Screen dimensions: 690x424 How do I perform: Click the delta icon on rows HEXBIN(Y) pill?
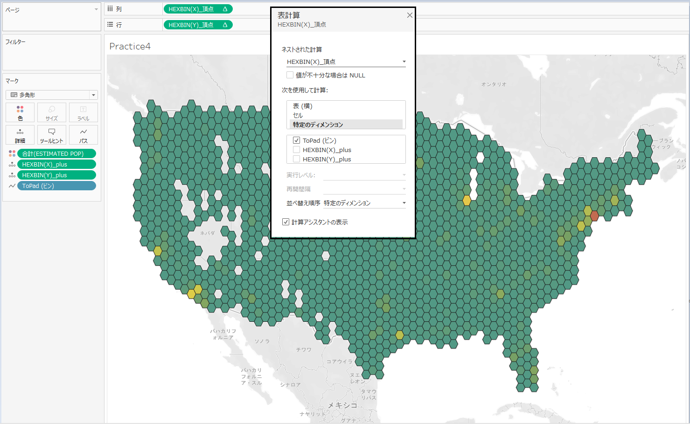click(225, 25)
